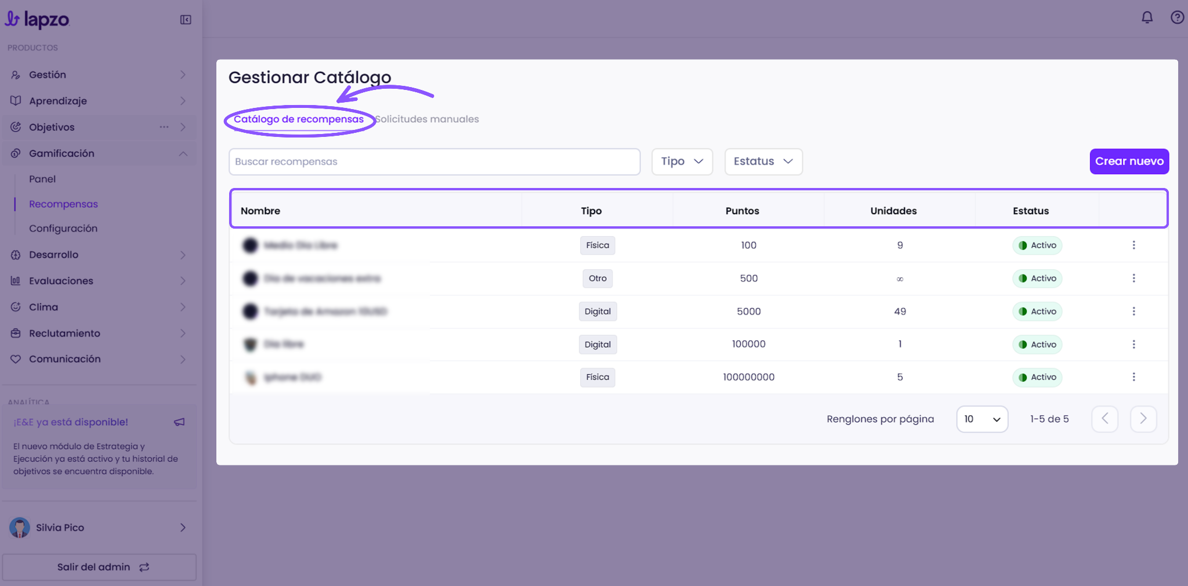Go to the previous page arrow
The width and height of the screenshot is (1188, 586).
1104,419
